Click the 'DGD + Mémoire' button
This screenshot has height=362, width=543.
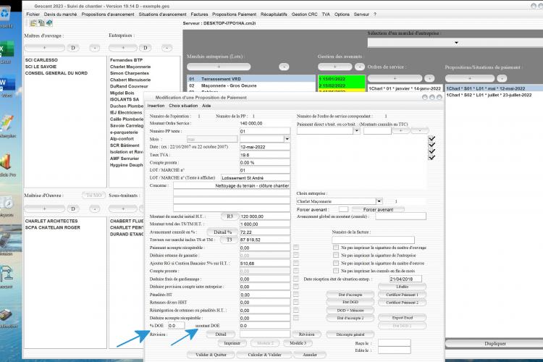tap(350, 311)
